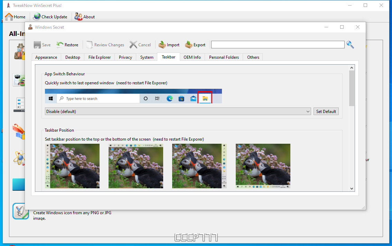Select the Taskbar tab
Screen dimensions: 392x246
[x=168, y=57]
